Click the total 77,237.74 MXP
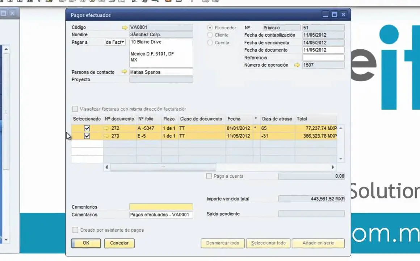This screenshot has width=420, height=261. tap(316, 128)
